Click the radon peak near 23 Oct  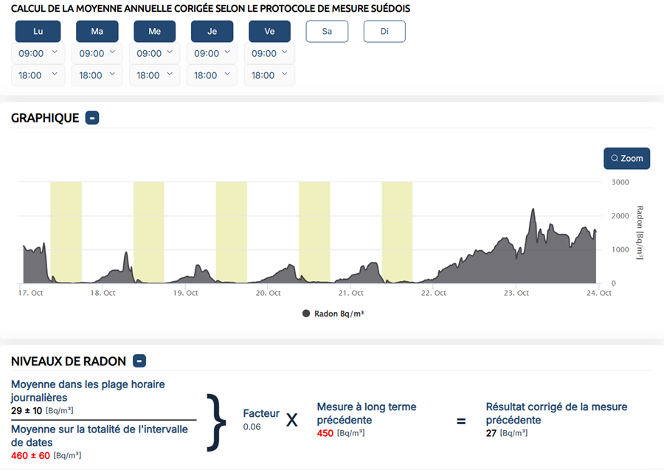pyautogui.click(x=533, y=210)
